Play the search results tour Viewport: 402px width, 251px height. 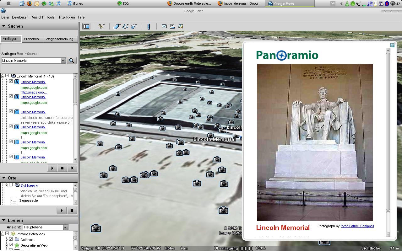pyautogui.click(x=52, y=168)
